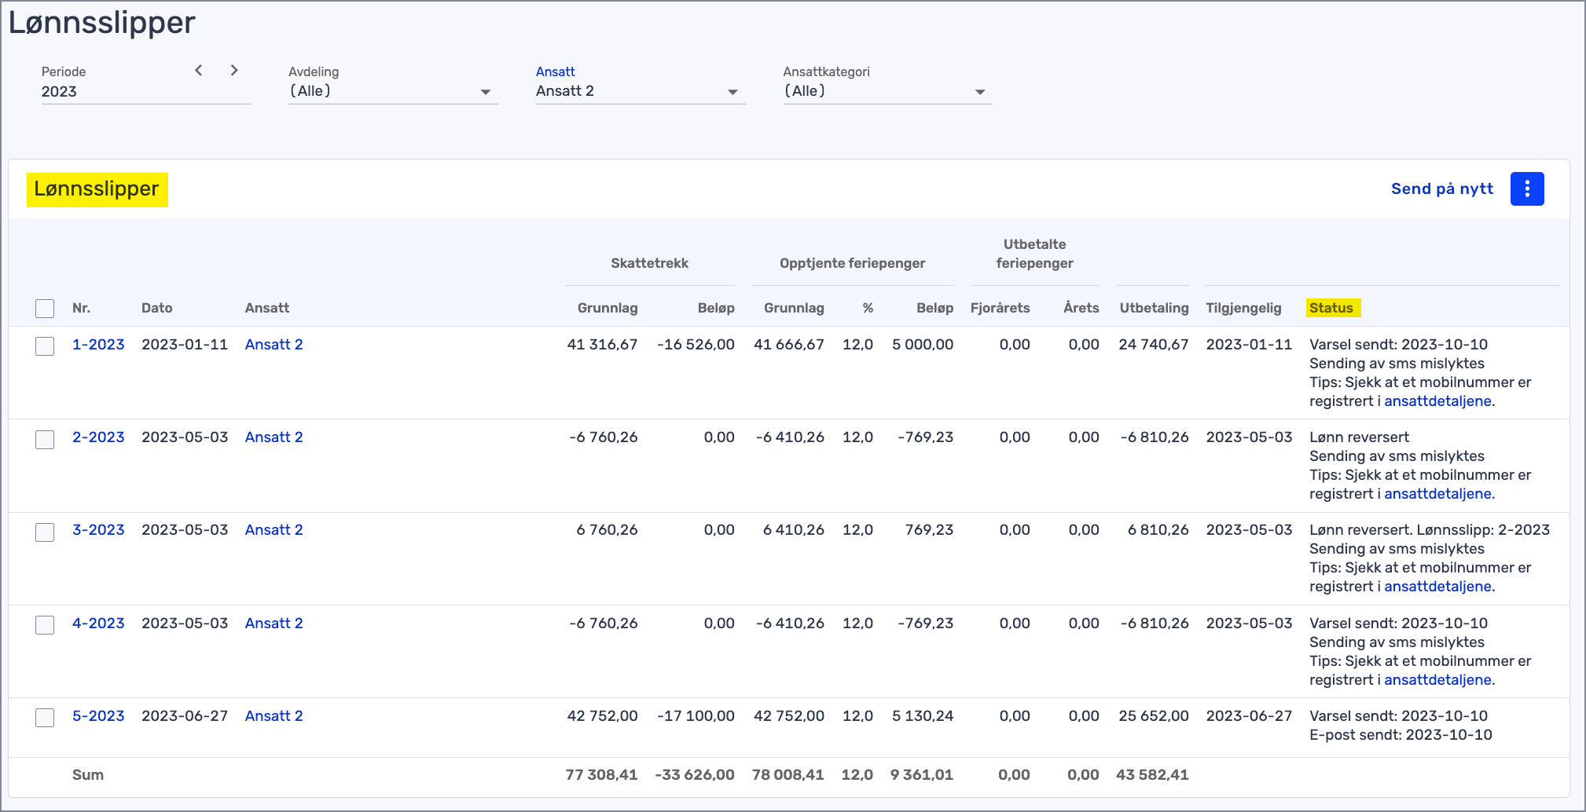The image size is (1586, 812).
Task: Click ansattdetaljene link in 3-2023 row status
Action: click(x=1437, y=587)
